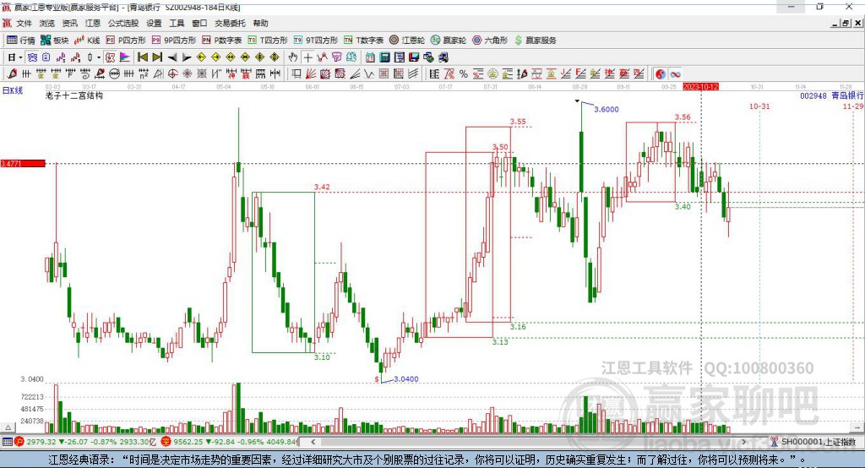The image size is (865, 468).
Task: Select the Gann fan lines icon
Action: pos(311,74)
